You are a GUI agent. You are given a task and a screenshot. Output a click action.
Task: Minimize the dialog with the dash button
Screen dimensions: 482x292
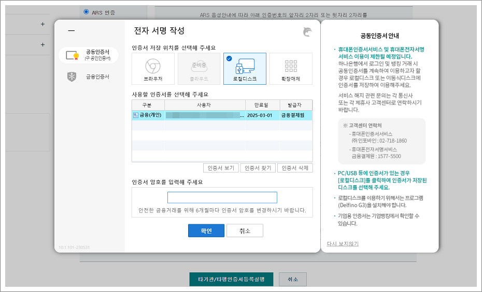click(72, 30)
